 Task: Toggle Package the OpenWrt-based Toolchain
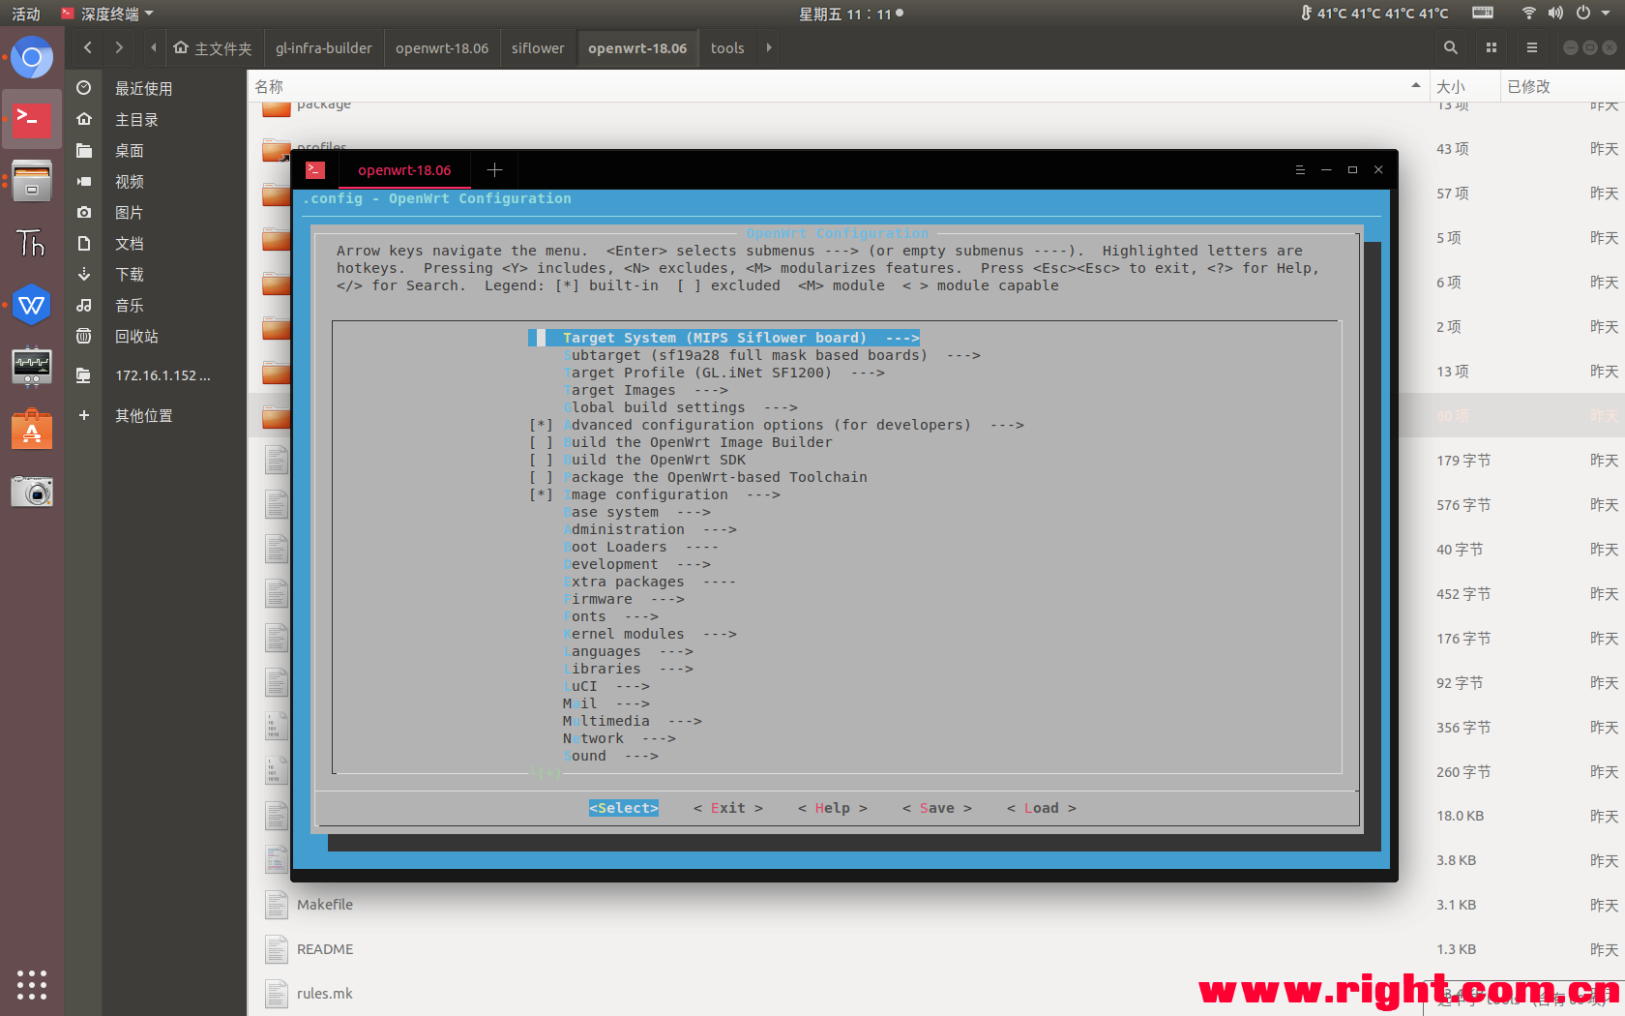(x=542, y=477)
